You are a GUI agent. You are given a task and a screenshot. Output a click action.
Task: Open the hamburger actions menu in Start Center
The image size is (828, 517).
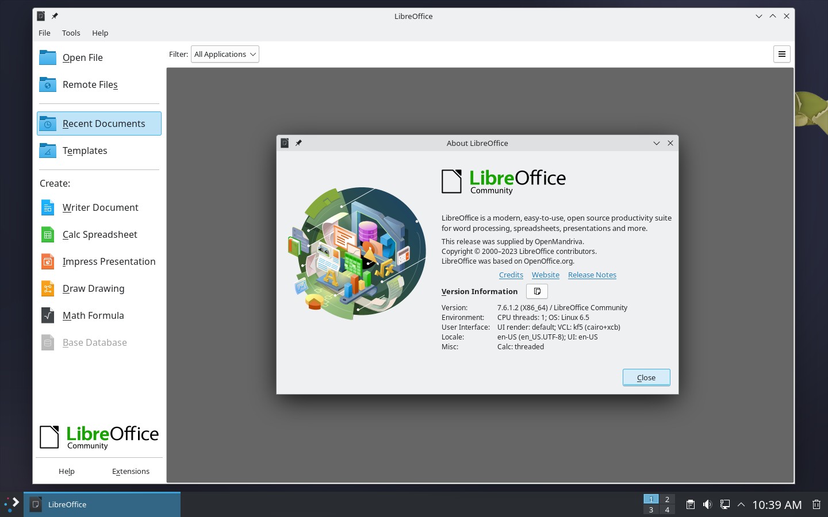pos(782,54)
